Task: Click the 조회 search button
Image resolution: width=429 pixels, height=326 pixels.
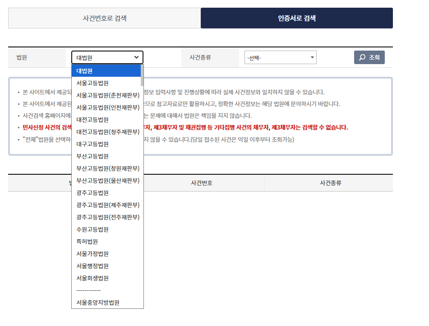Action: tap(369, 57)
